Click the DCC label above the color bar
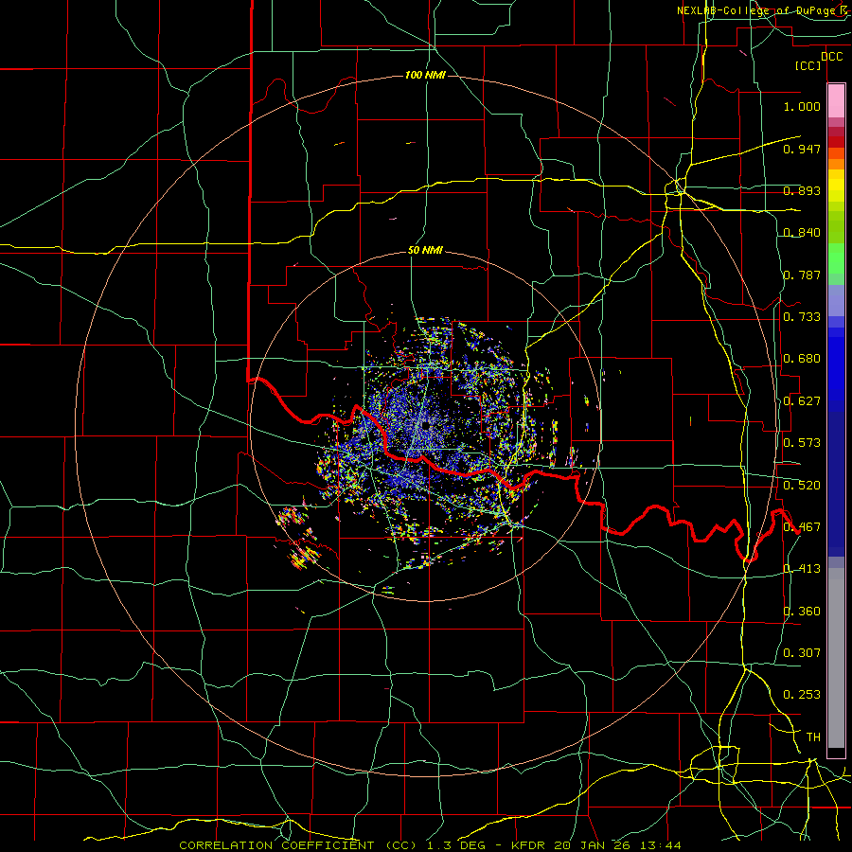Screen dimensions: 852x852 pyautogui.click(x=831, y=57)
